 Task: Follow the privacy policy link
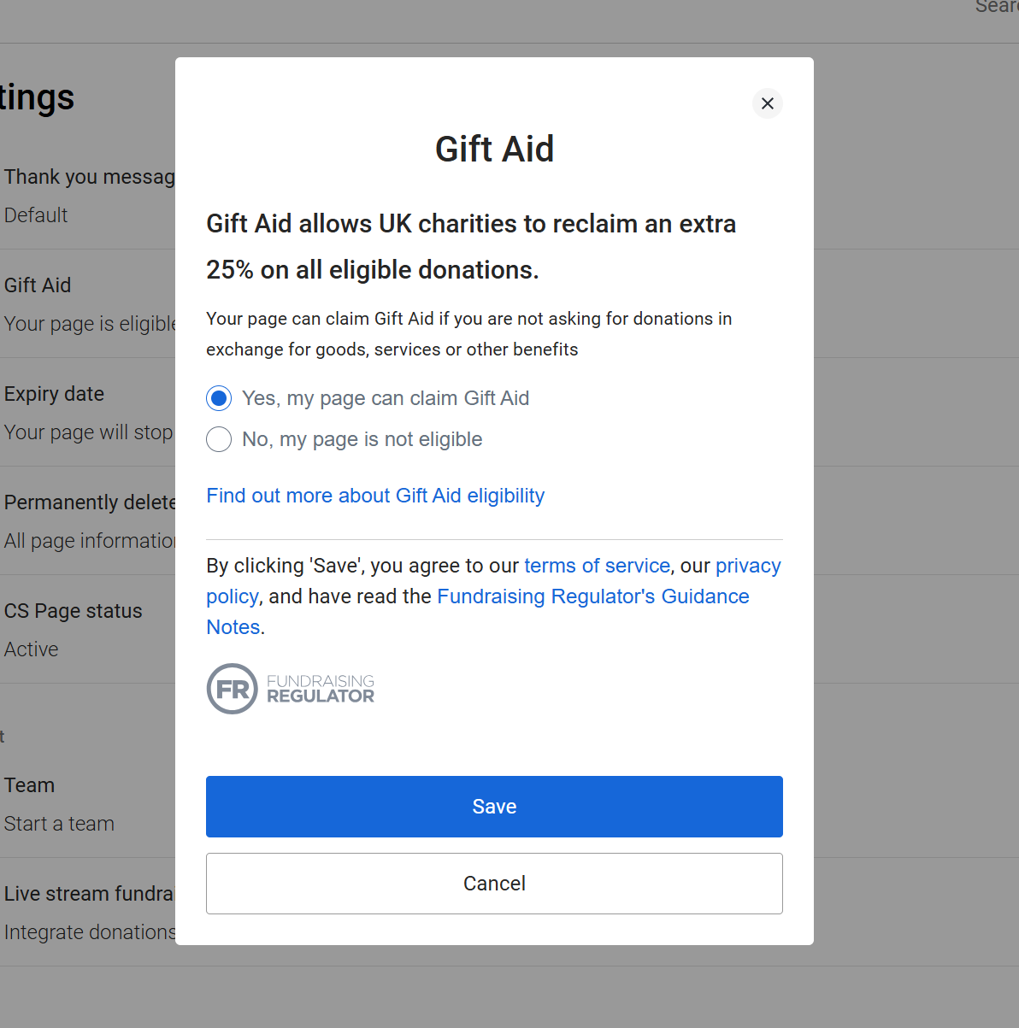pos(748,566)
